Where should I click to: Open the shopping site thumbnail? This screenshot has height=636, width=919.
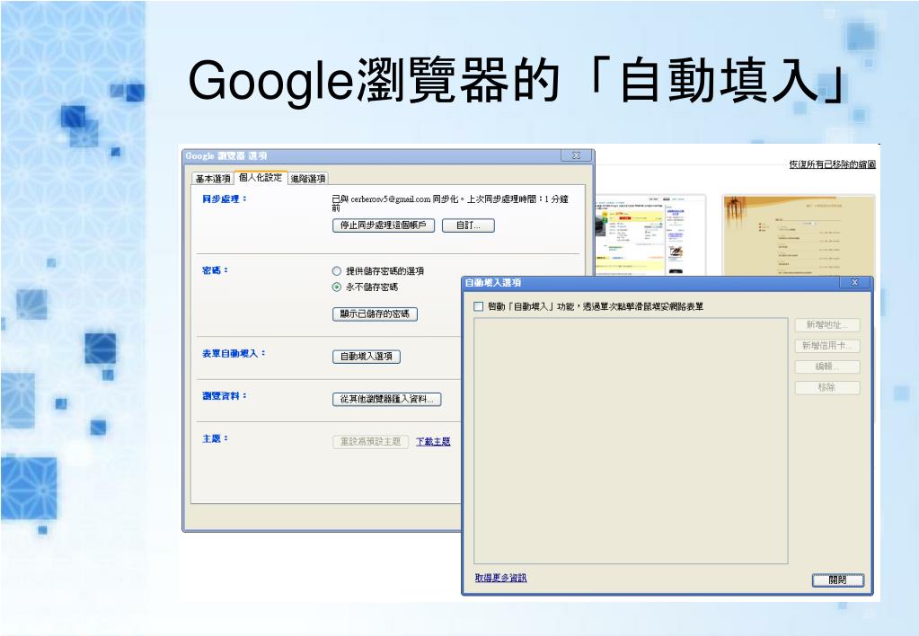[650, 235]
